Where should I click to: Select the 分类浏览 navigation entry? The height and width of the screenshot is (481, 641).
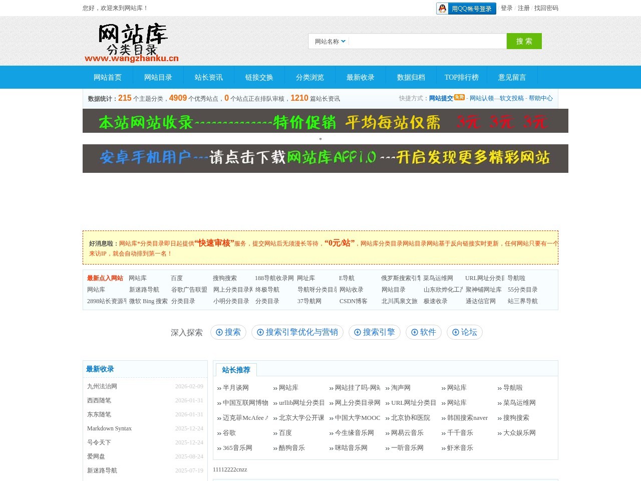pos(309,77)
